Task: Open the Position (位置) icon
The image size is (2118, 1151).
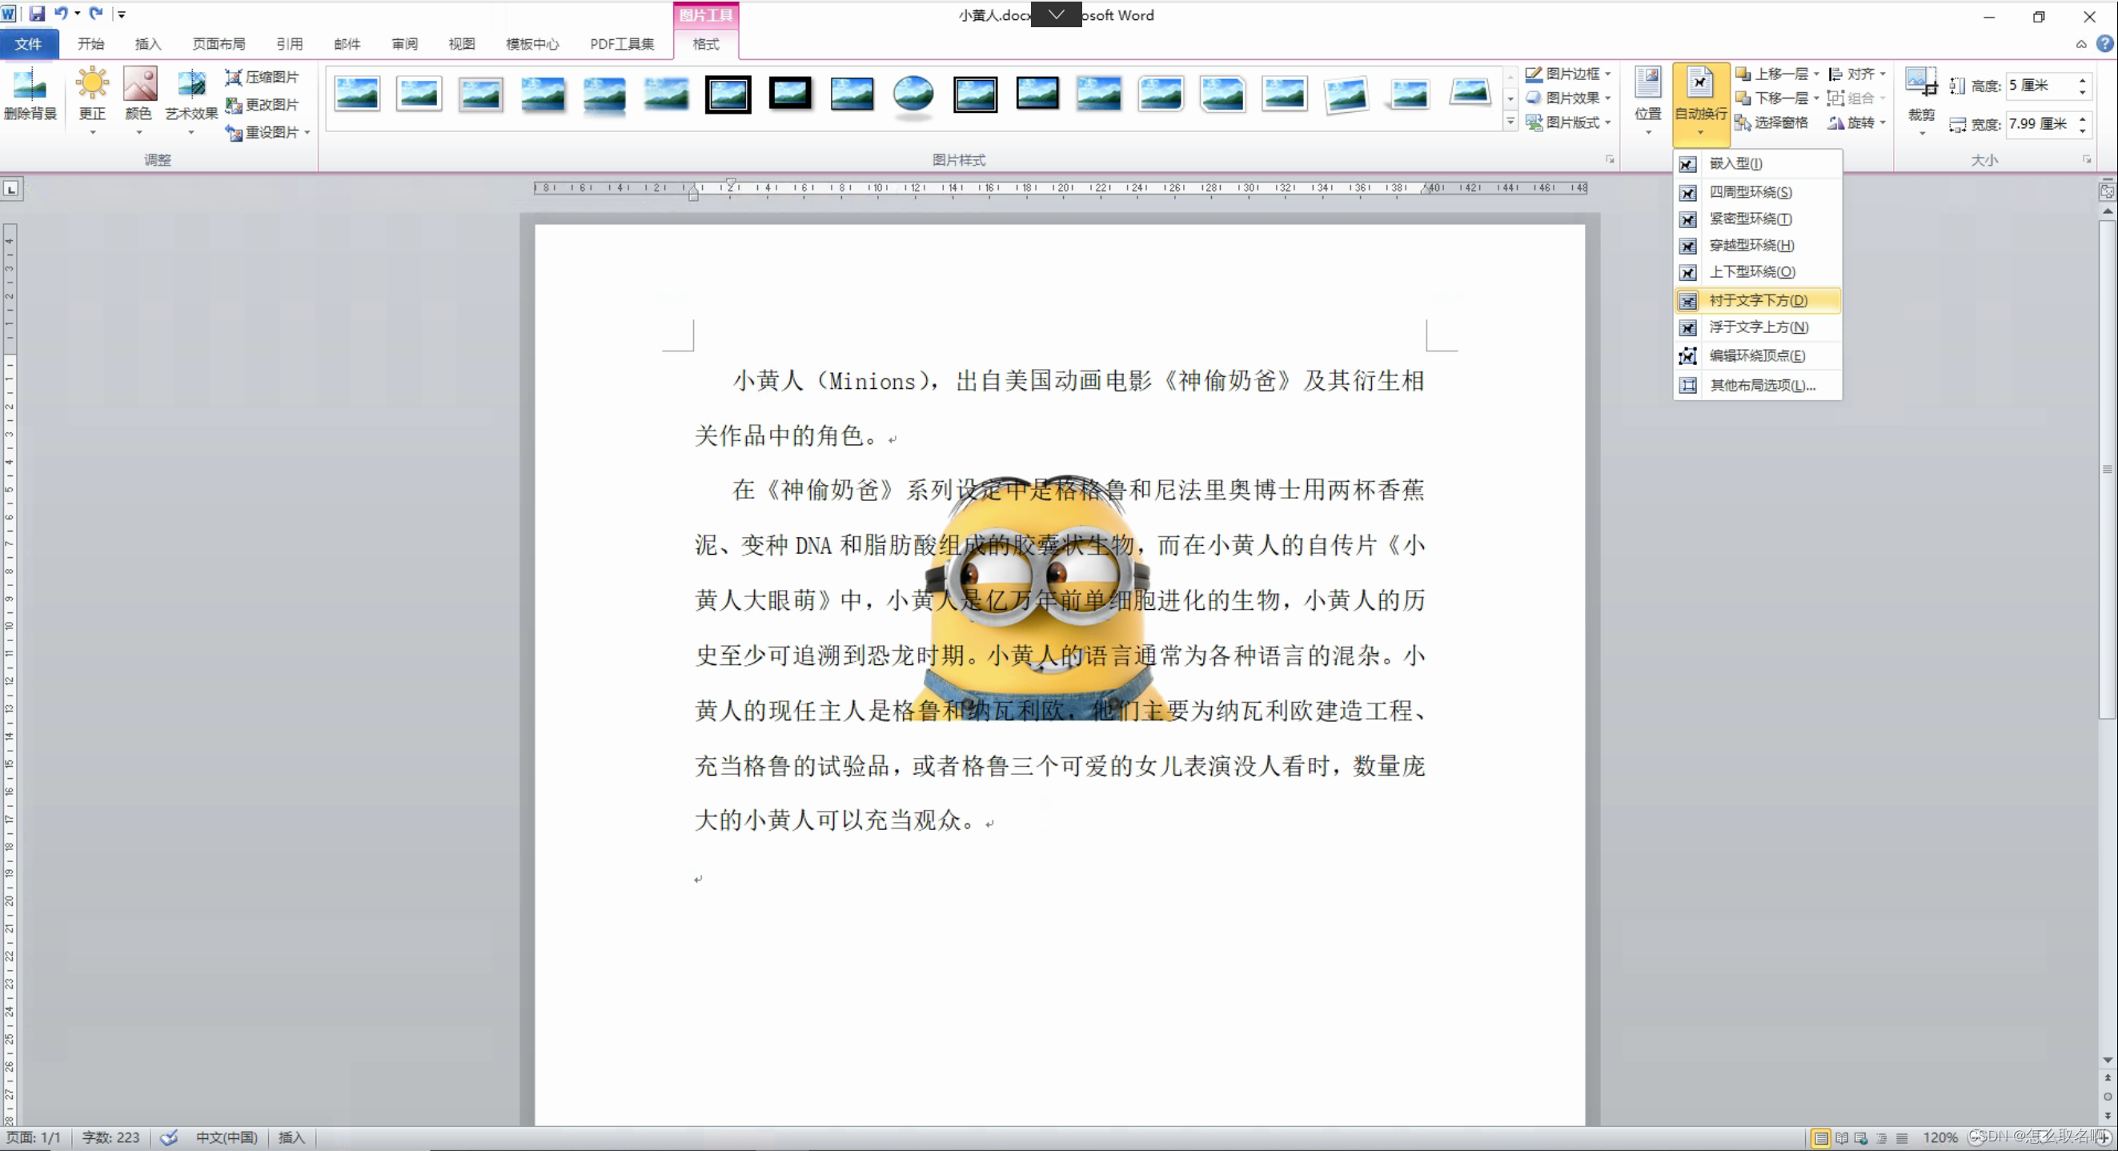Action: pos(1647,85)
